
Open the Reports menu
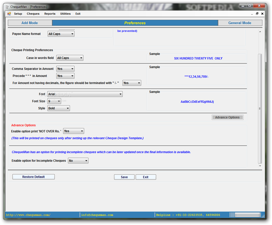[50, 14]
